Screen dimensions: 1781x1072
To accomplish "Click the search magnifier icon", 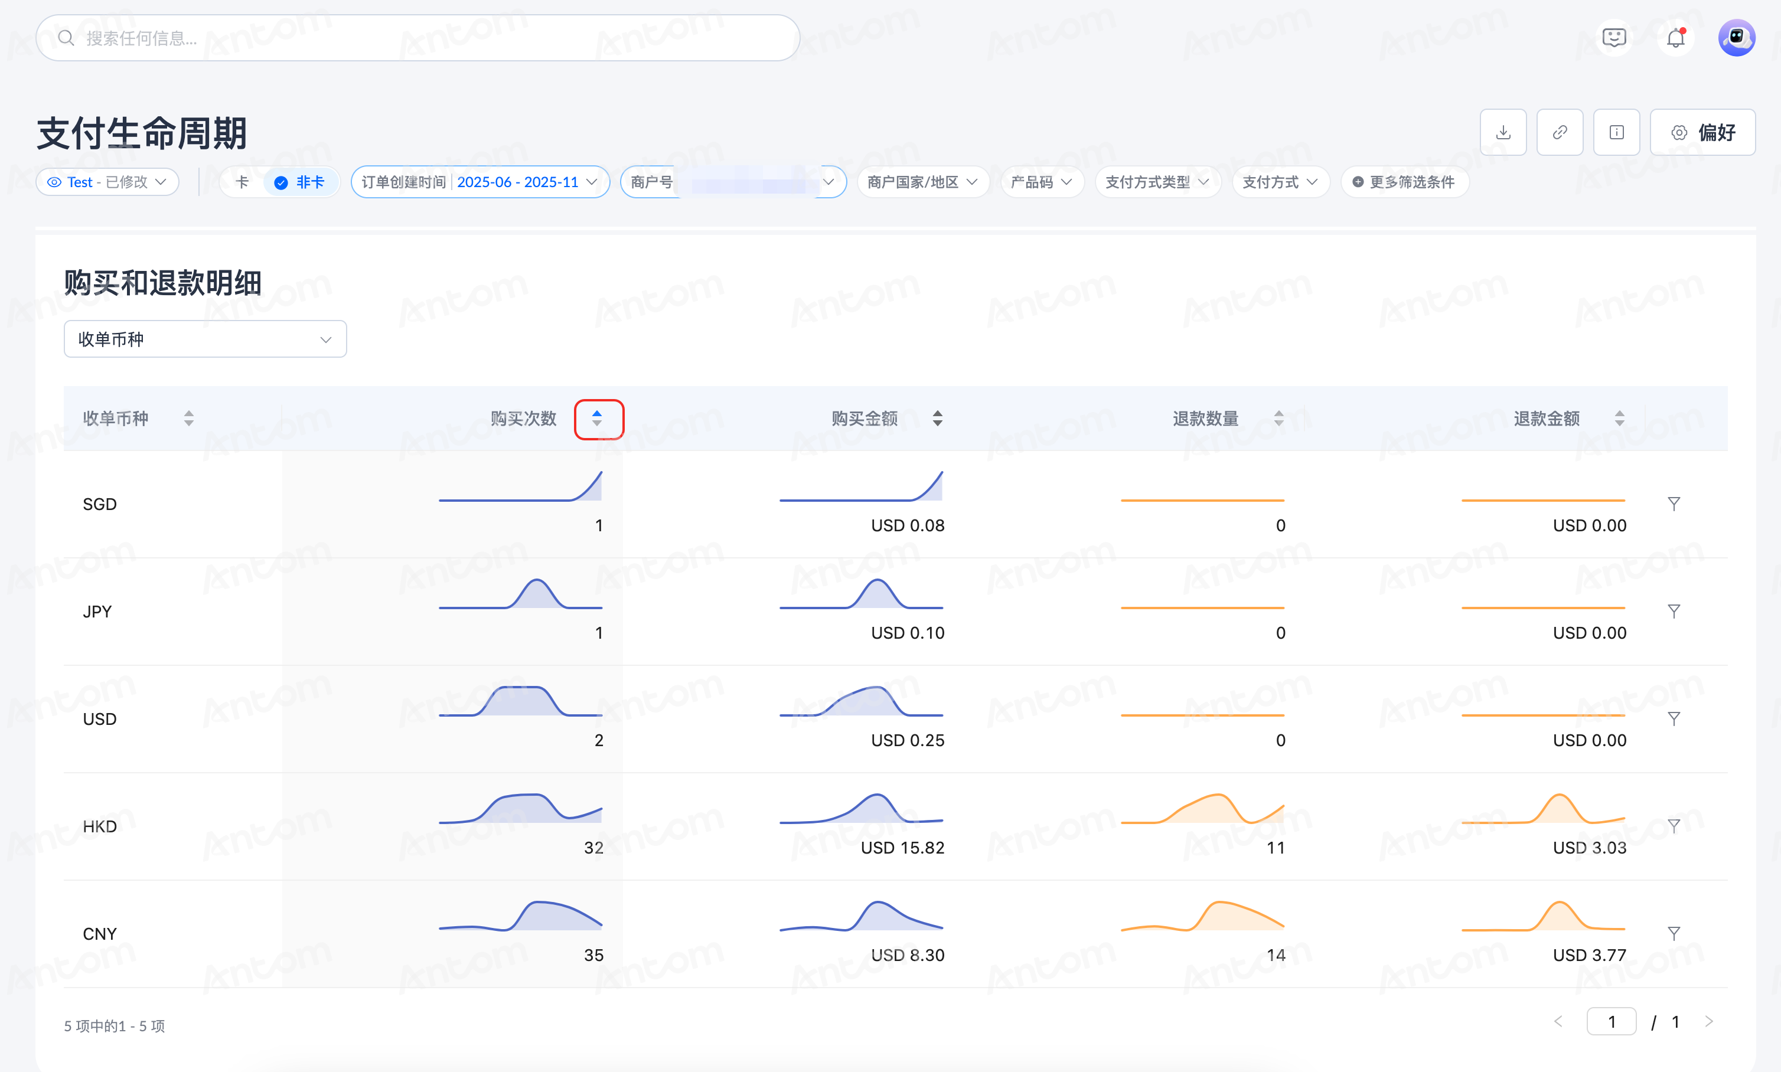I will 66,38.
